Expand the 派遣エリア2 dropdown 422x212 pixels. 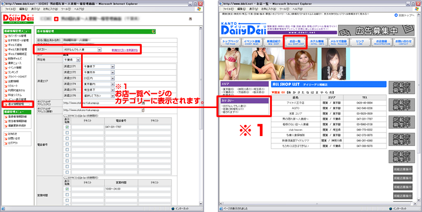click(x=99, y=72)
